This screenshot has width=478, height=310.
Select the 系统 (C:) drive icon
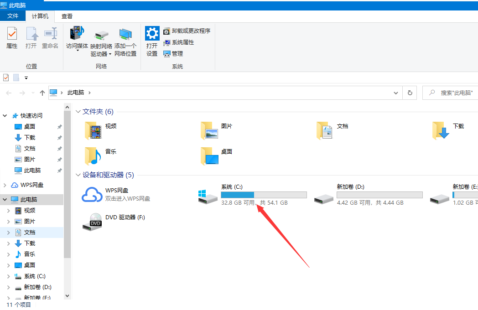click(208, 196)
